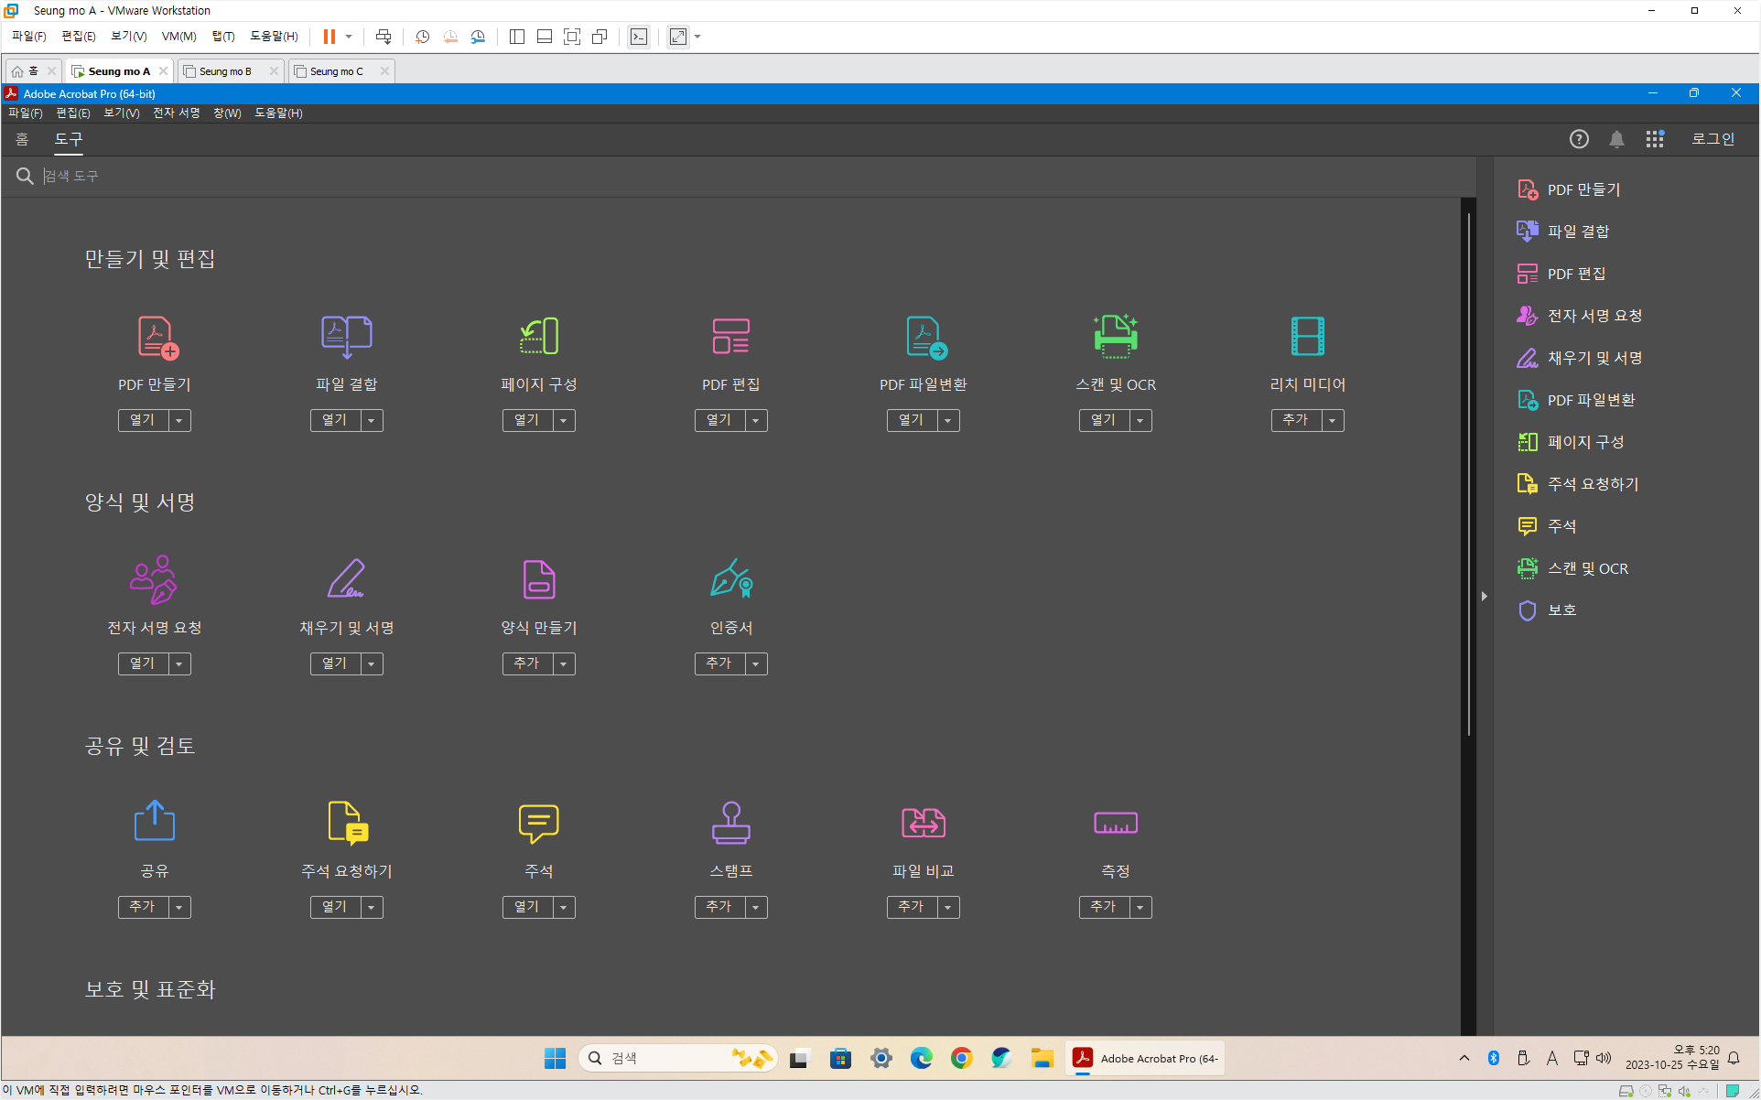Expand dropdown arrow under 공유 추가
1761x1100 pixels.
point(179,908)
